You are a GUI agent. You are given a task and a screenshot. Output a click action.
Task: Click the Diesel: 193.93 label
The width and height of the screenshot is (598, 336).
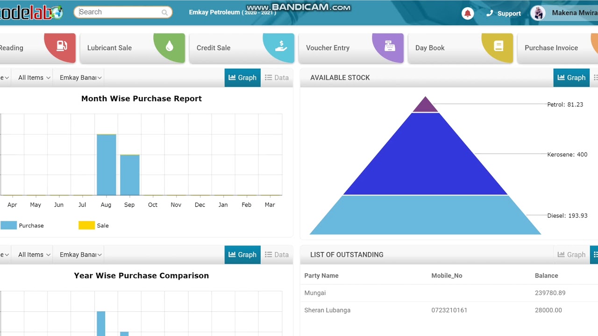(567, 216)
